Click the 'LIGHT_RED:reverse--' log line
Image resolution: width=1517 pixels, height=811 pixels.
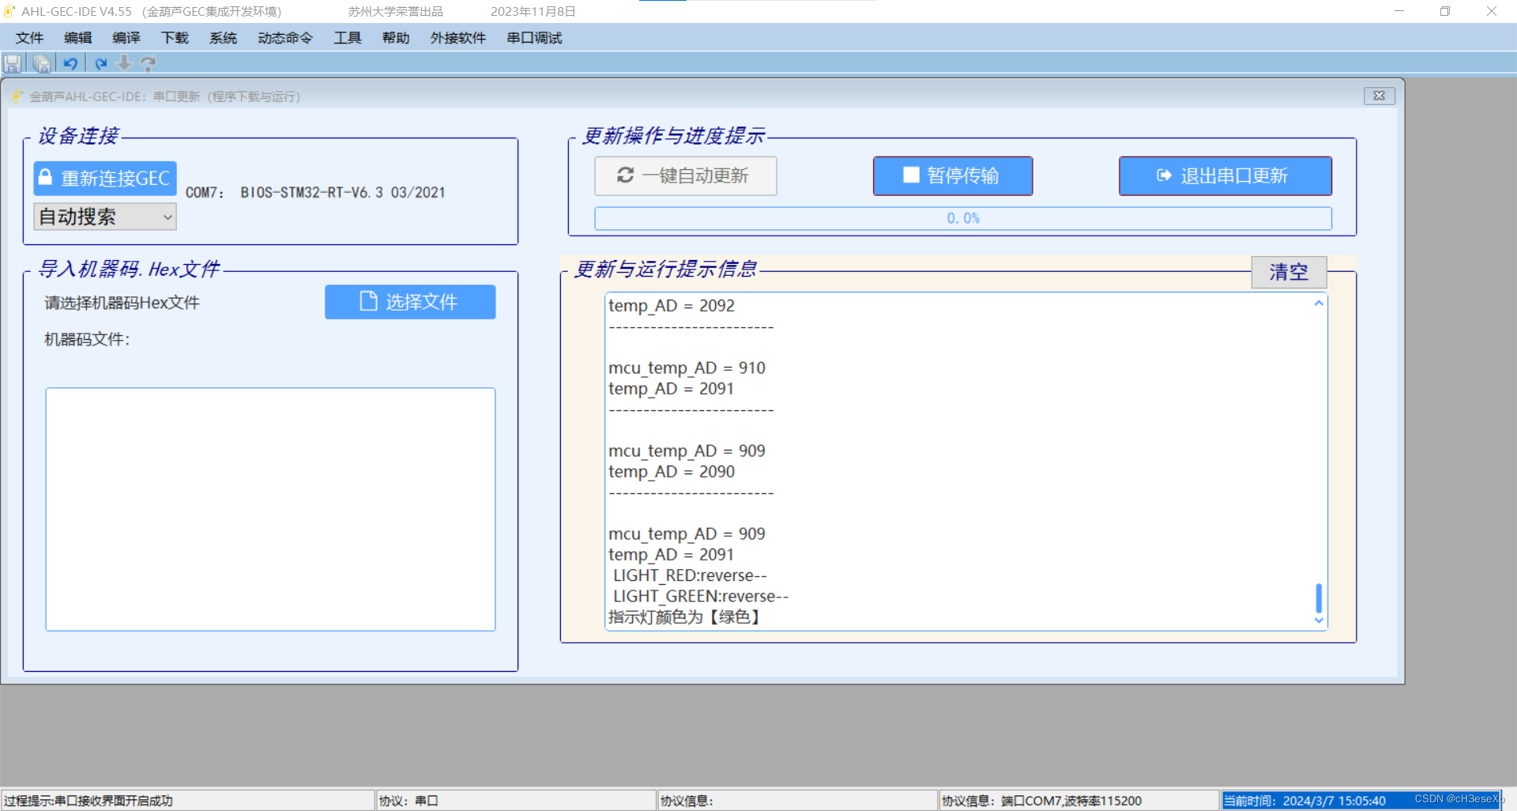(x=690, y=575)
